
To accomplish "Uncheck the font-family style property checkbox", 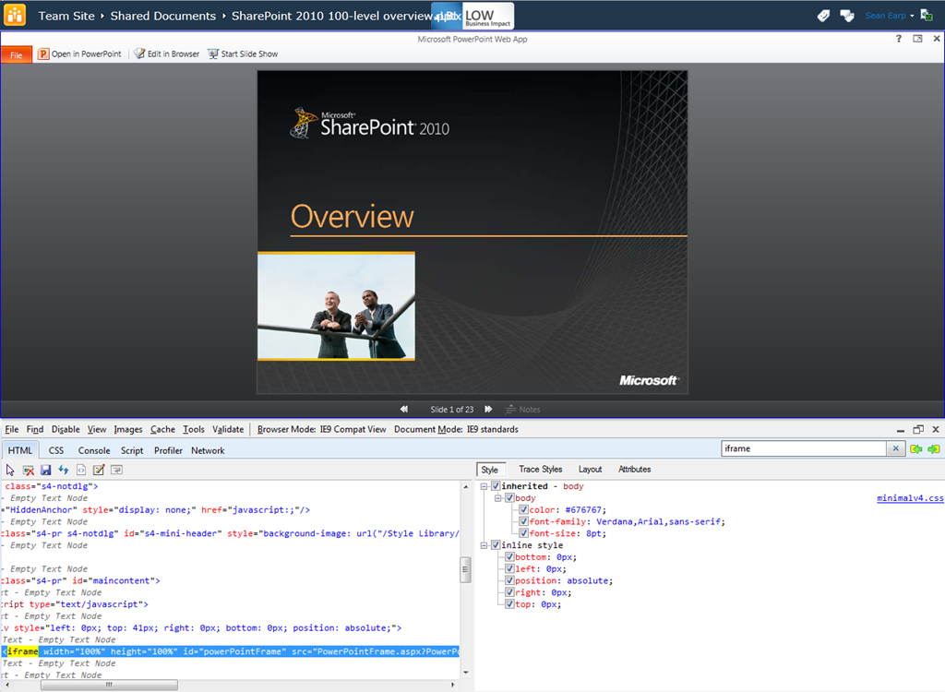I will click(x=523, y=521).
